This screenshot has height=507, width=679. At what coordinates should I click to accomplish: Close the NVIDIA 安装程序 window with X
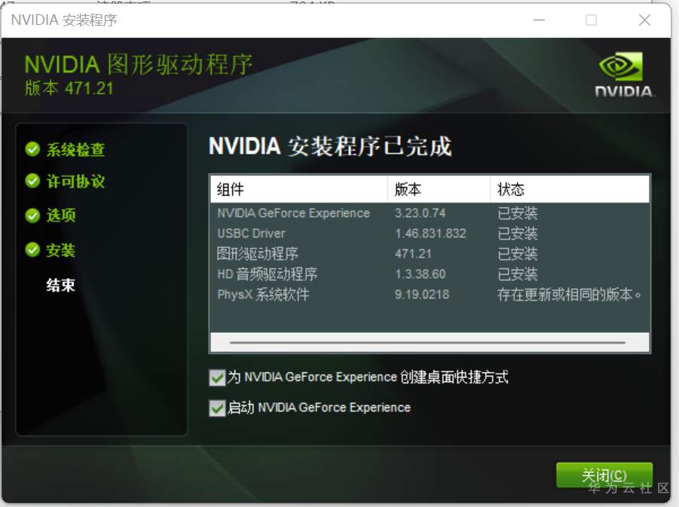coord(644,20)
